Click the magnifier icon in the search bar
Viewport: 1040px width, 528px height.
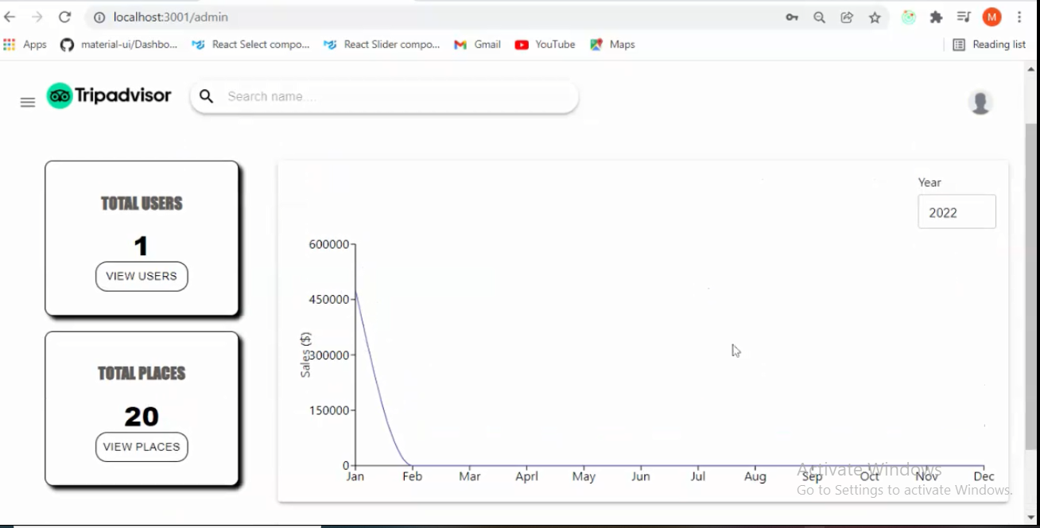(206, 96)
